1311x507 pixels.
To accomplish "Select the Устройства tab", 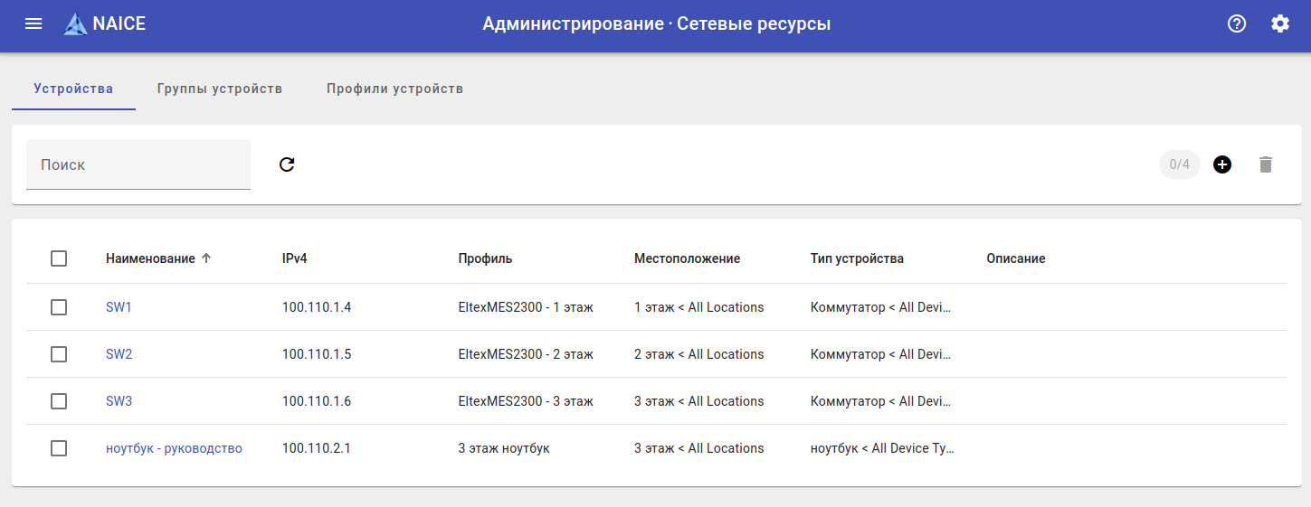I will [73, 89].
